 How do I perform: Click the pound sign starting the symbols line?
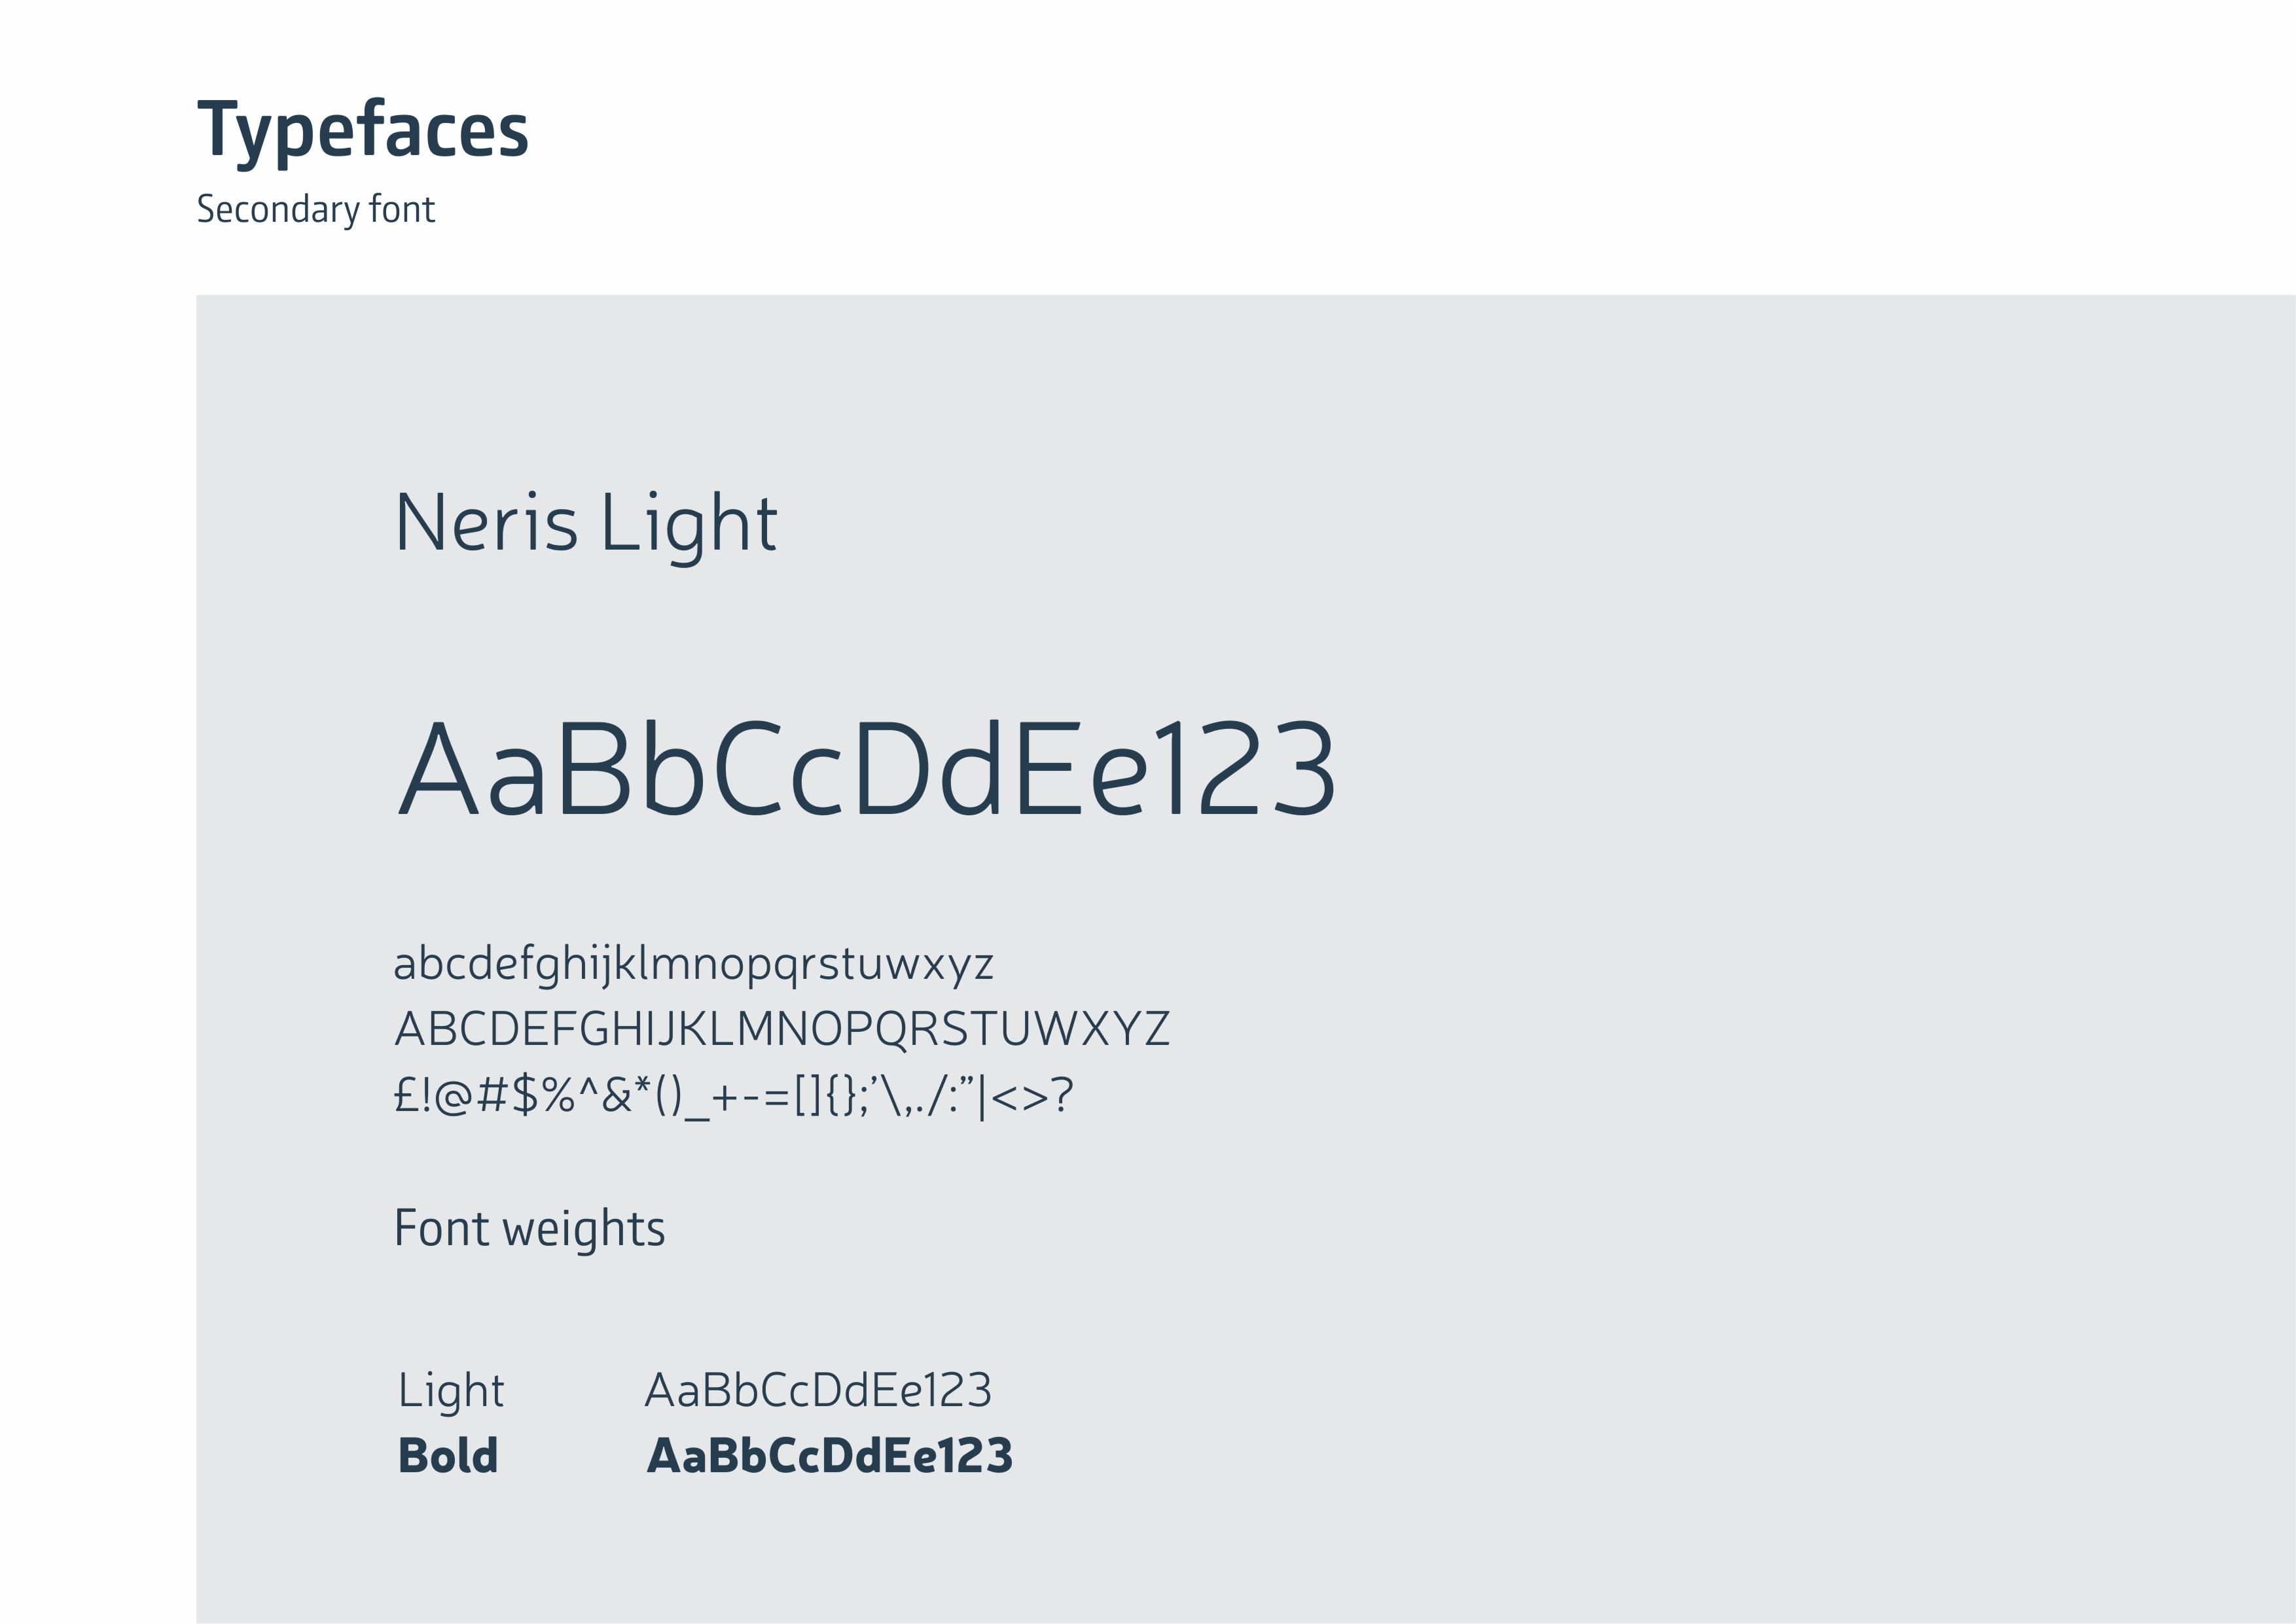407,1095
